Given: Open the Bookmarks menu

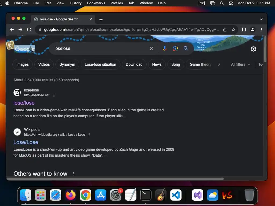Looking at the screenshot, I should pos(96,3).
